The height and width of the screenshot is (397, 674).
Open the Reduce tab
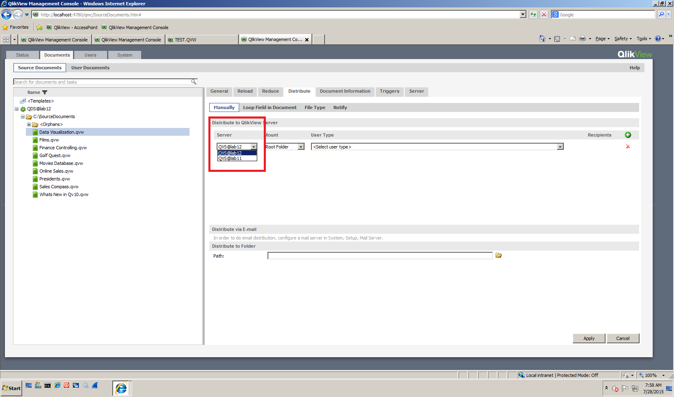(270, 91)
